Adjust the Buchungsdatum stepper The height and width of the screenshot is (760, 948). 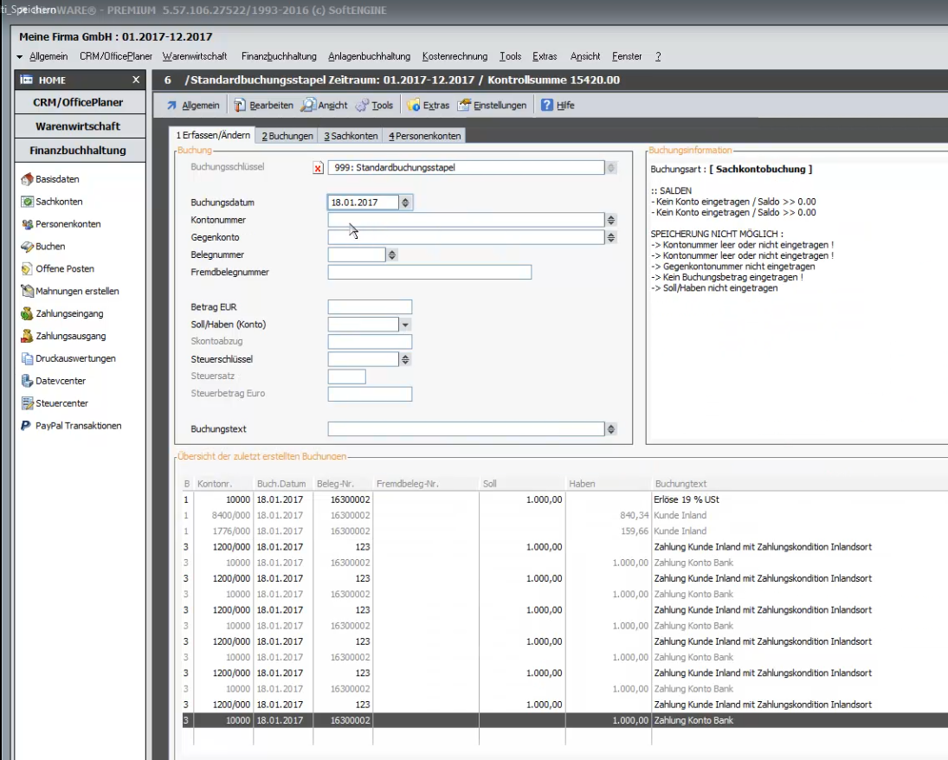pos(407,203)
